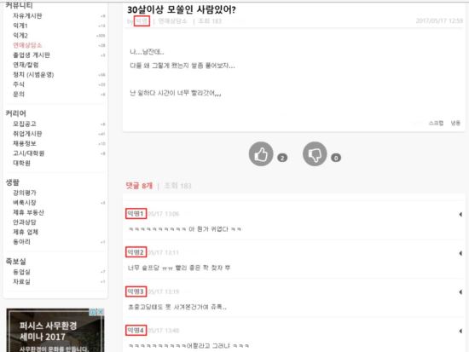This screenshot has height=352, width=469.
Task: Open the 취업게시판 link
Action: 27,134
